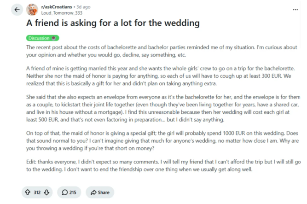Open the three-dot post options menu
Viewport: 307px width, 204px height.
pyautogui.click(x=295, y=10)
